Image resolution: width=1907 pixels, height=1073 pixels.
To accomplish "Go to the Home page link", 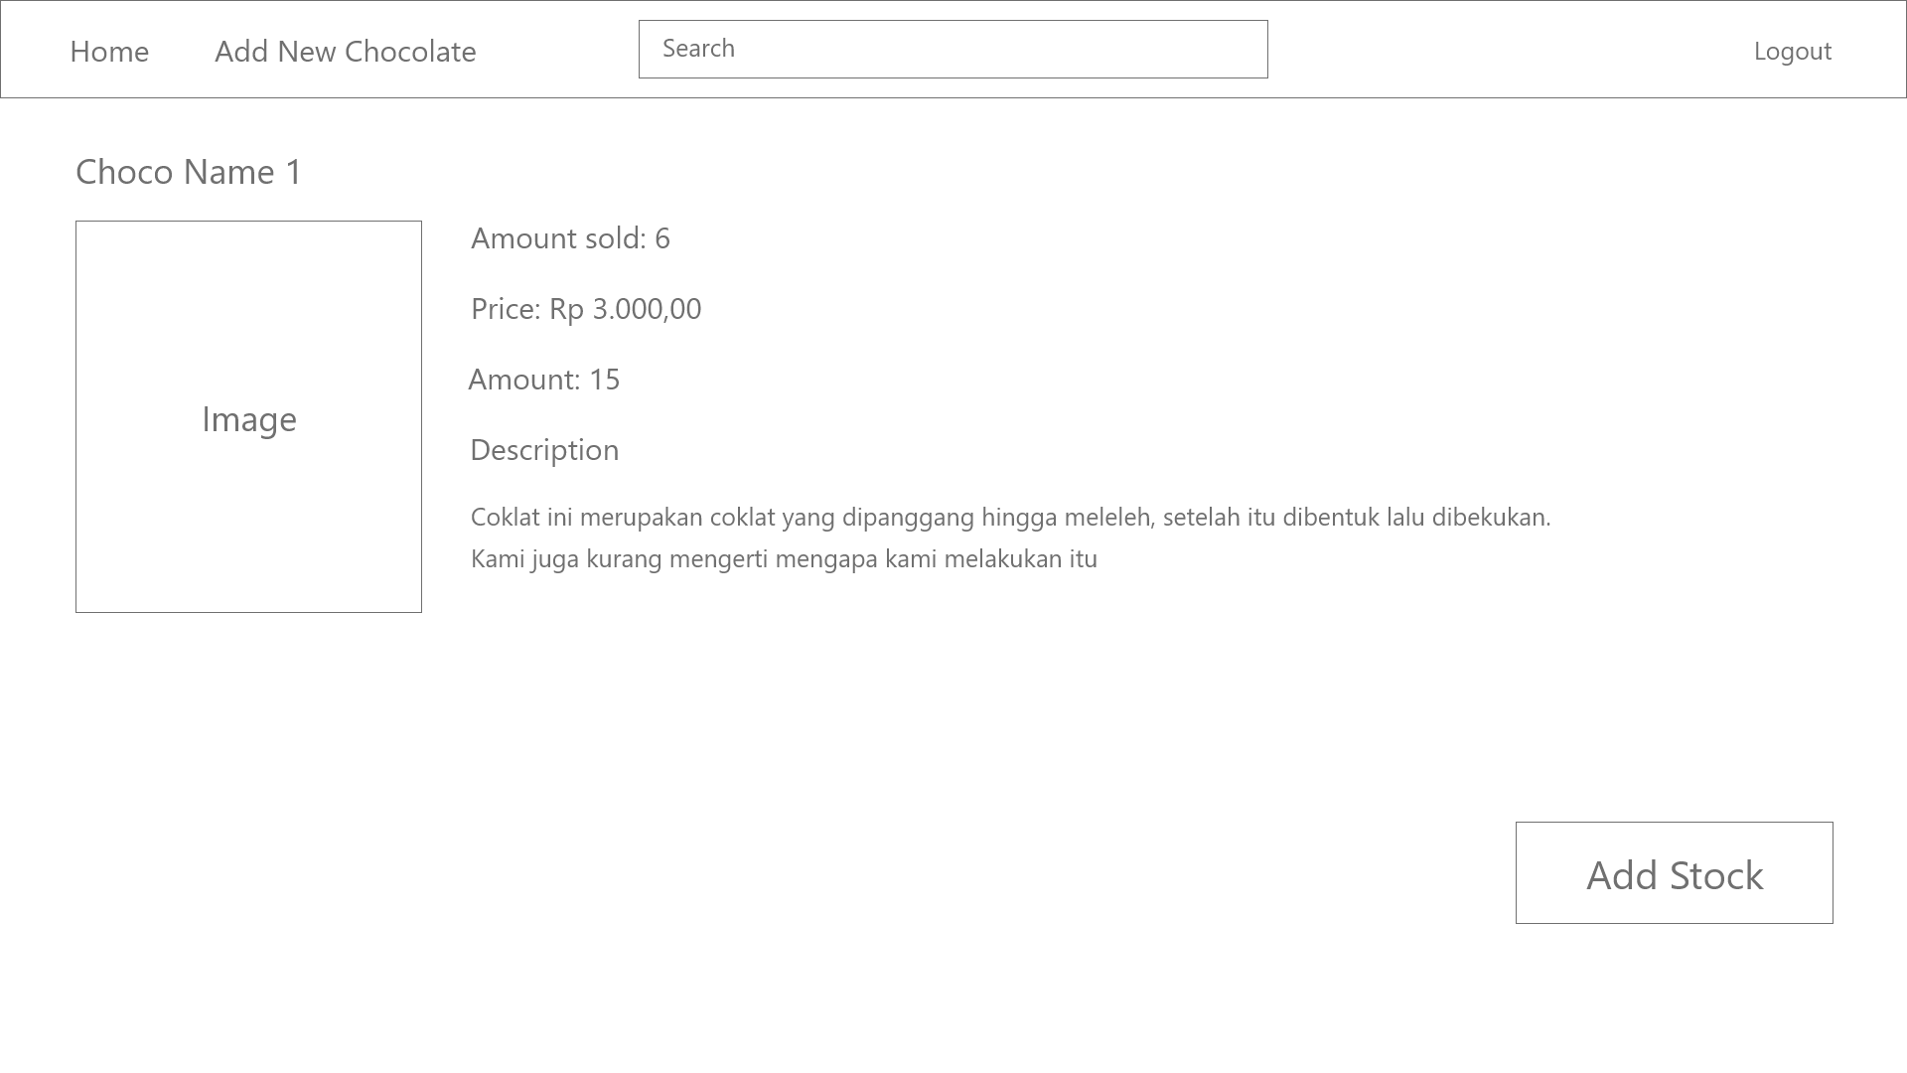I will pos(109,51).
